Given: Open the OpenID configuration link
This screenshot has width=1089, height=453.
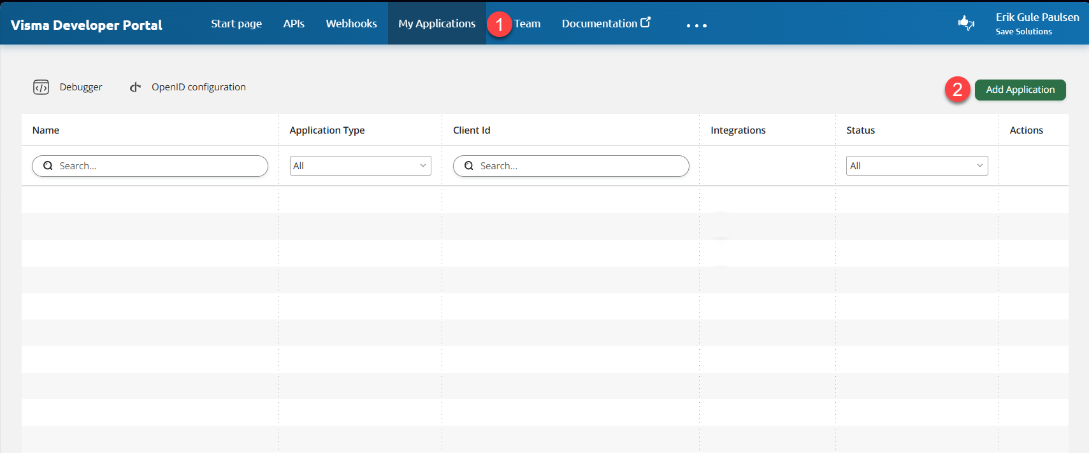Looking at the screenshot, I should 198,87.
